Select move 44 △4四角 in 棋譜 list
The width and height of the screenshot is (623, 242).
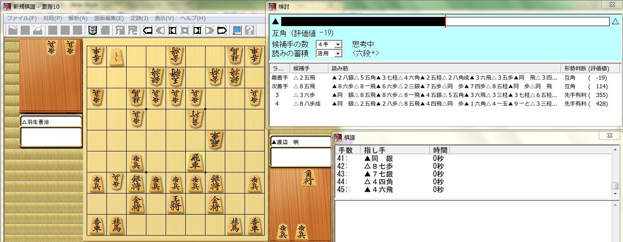[473, 182]
